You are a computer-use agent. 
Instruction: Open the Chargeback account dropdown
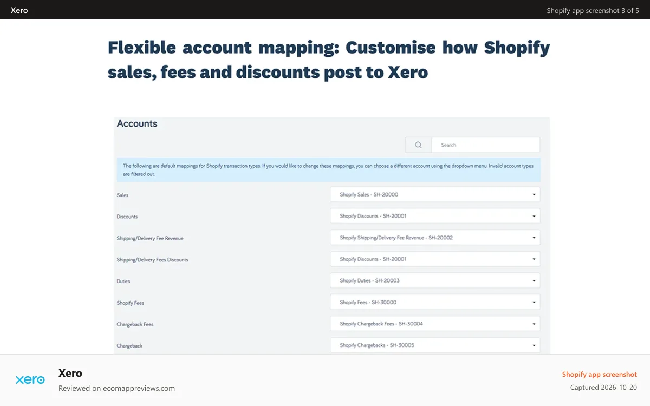tap(435, 345)
